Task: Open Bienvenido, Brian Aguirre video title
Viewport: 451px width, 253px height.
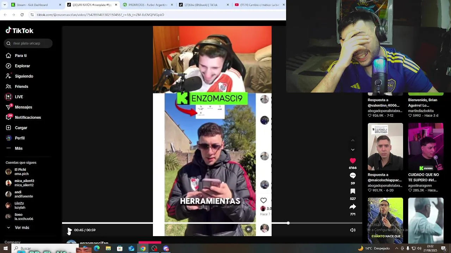Action: coord(423,103)
